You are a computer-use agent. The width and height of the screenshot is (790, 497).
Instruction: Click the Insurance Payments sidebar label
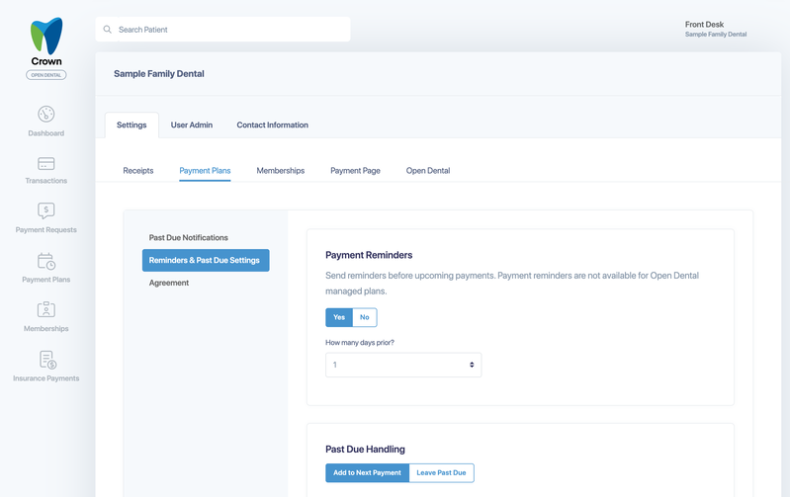45,378
